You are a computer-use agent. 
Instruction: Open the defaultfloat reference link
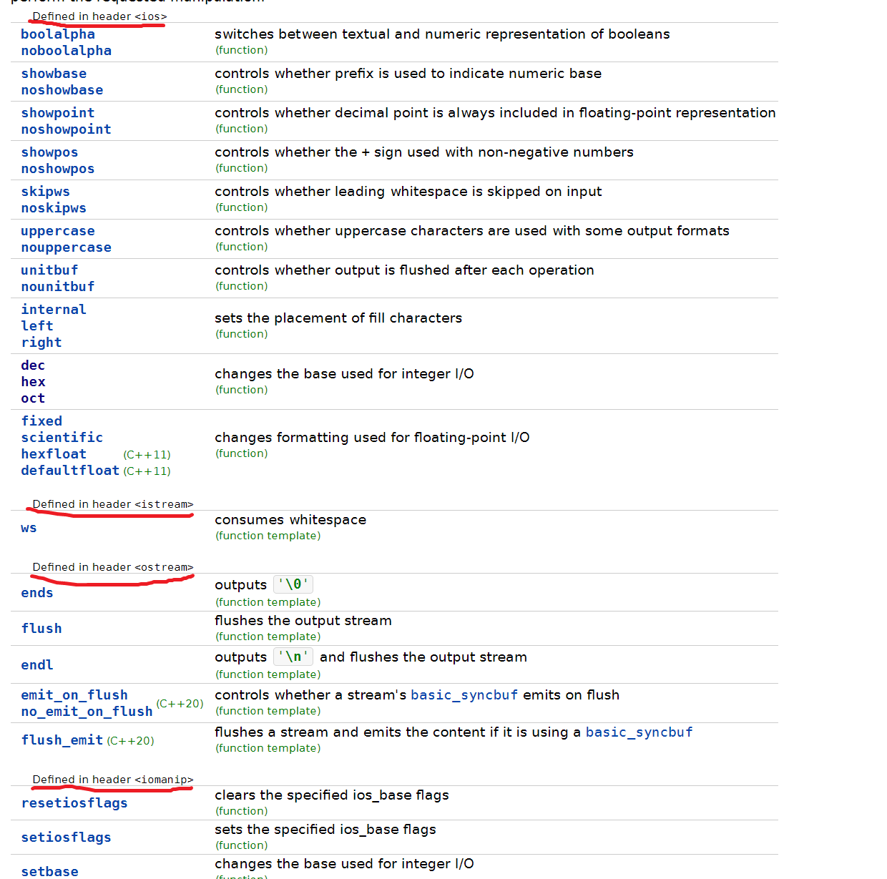click(x=70, y=471)
